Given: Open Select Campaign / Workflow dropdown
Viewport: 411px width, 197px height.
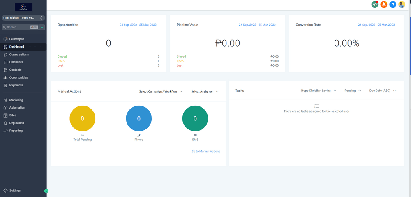Looking at the screenshot, I should click(x=161, y=91).
